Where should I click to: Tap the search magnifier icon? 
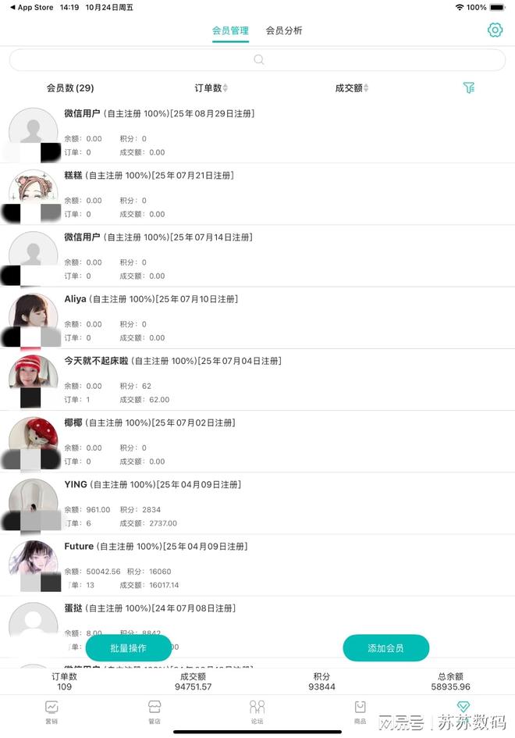(259, 60)
